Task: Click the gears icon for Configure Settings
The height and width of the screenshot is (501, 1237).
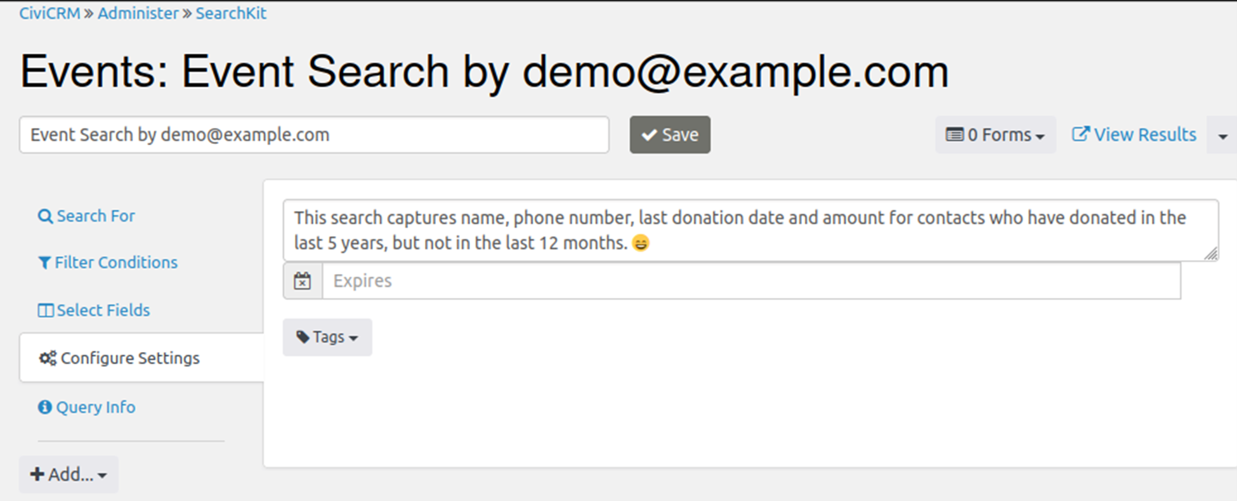Action: pos(48,358)
